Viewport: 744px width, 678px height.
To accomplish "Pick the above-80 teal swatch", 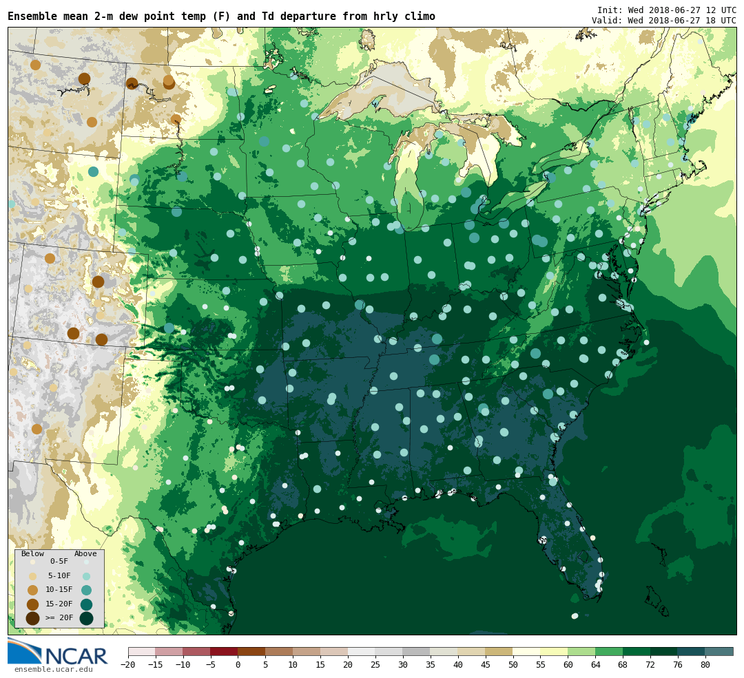I will (x=719, y=651).
